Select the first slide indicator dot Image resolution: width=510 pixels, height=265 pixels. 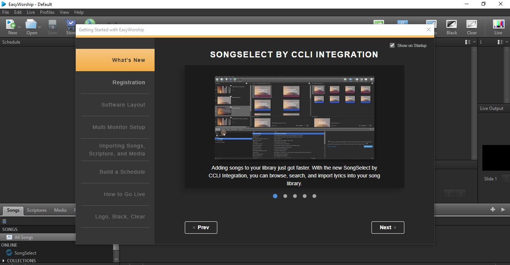click(275, 196)
